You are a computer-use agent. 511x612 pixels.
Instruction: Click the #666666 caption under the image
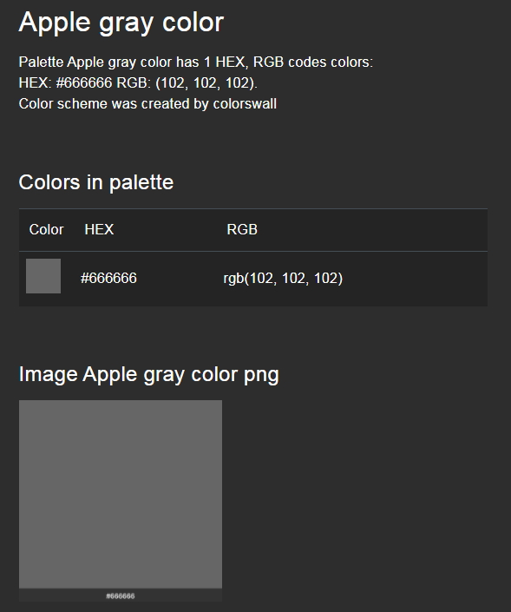click(121, 596)
